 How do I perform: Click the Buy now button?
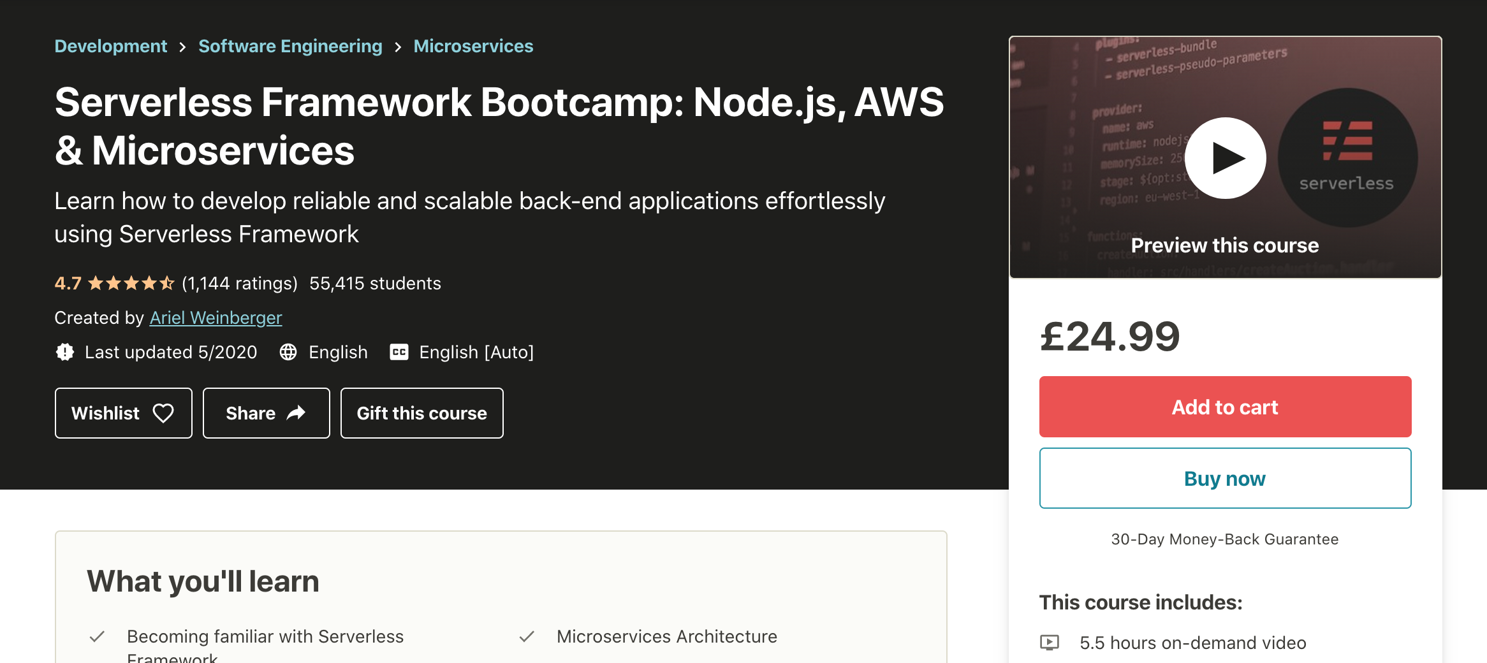coord(1224,478)
